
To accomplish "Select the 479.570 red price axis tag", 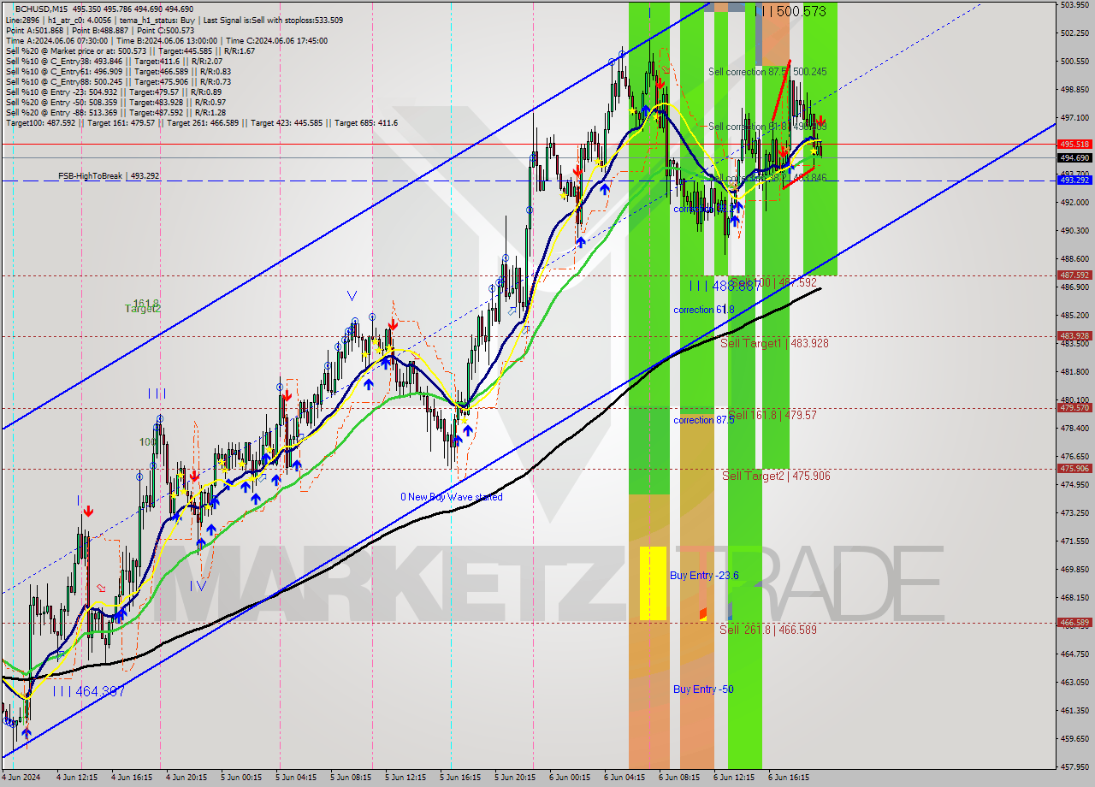I will (1074, 408).
